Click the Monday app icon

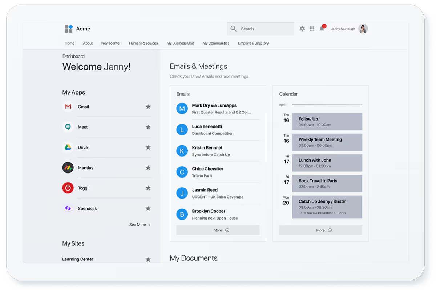coord(68,168)
